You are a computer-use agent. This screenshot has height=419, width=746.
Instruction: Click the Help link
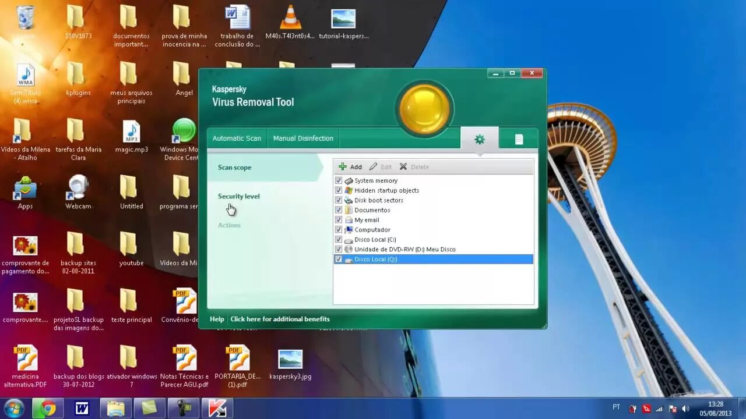point(217,319)
